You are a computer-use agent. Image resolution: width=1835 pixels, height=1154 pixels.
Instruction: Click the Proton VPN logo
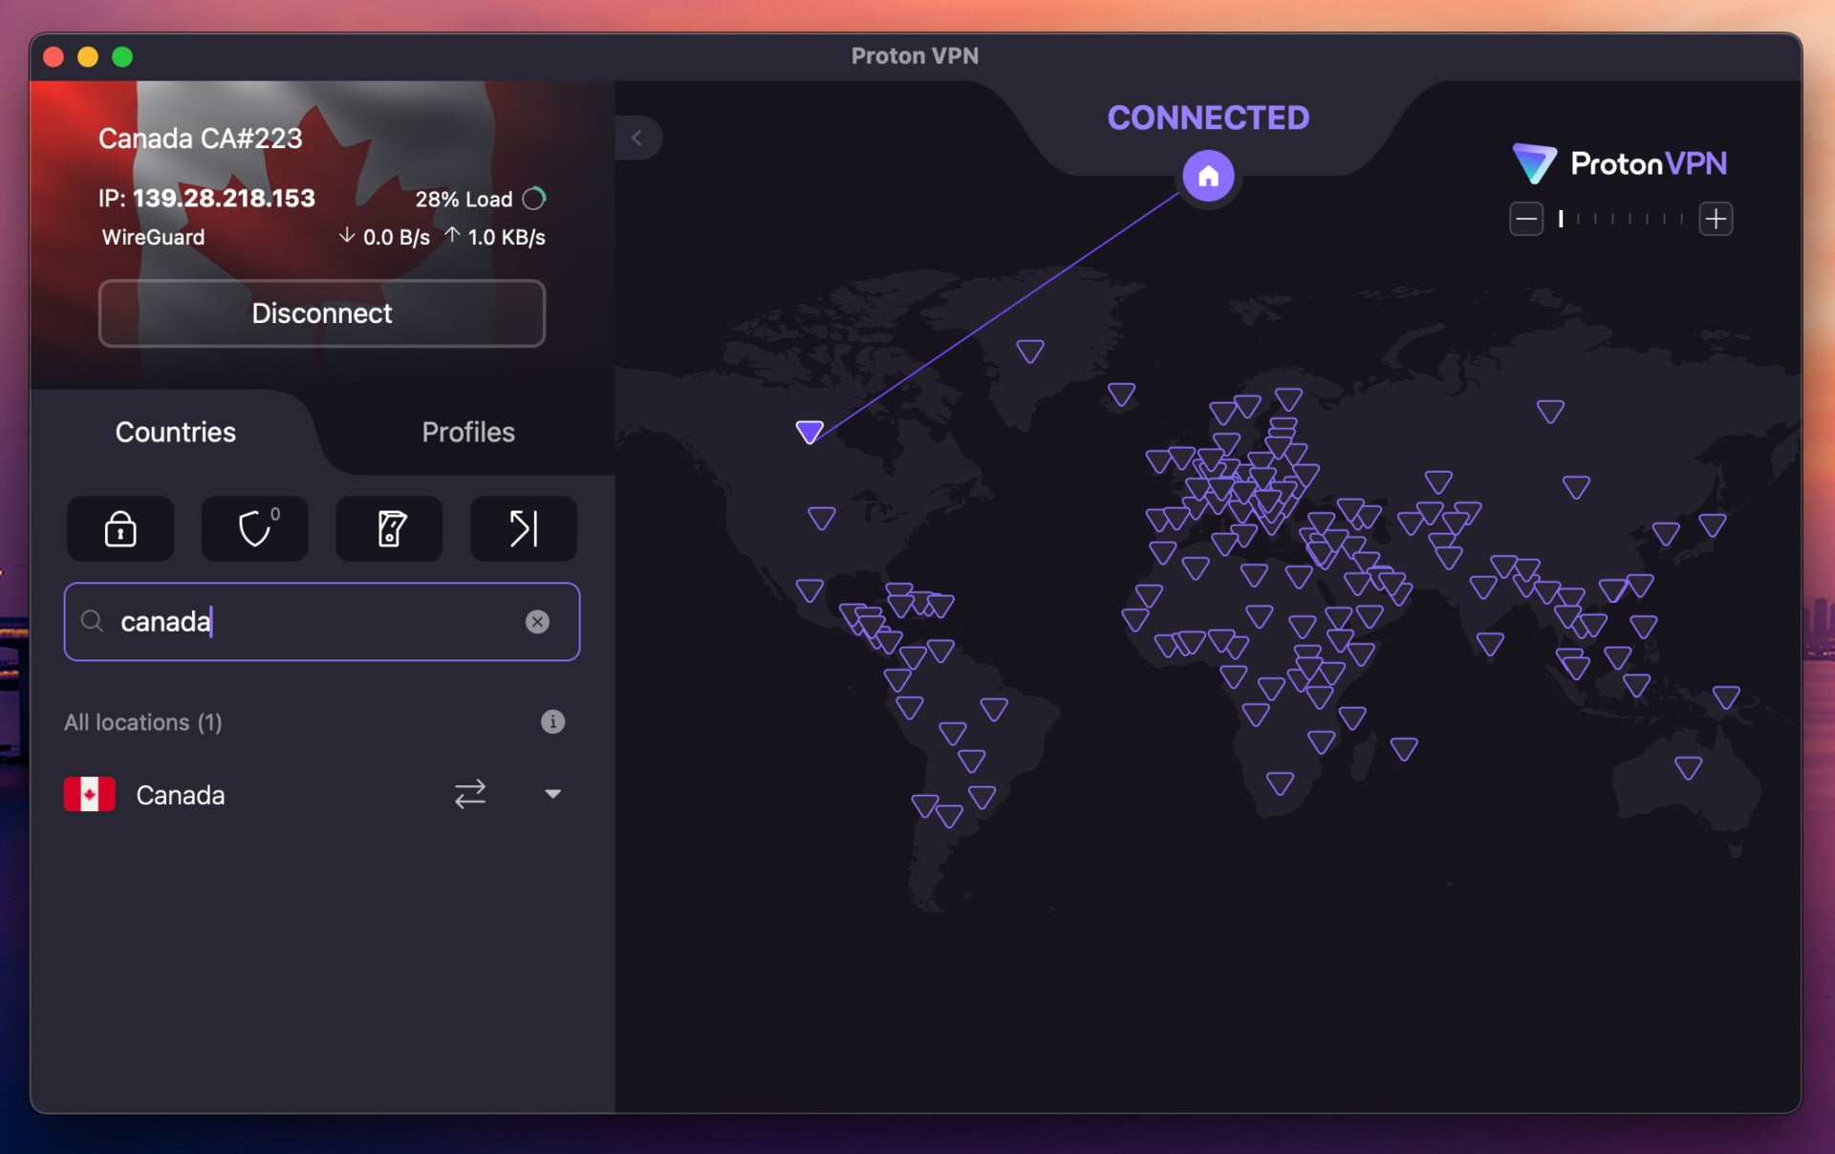(x=1620, y=163)
